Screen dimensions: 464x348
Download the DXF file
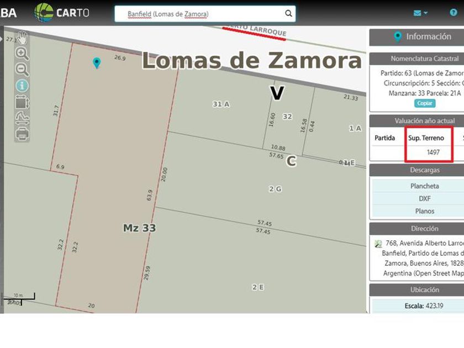(424, 198)
